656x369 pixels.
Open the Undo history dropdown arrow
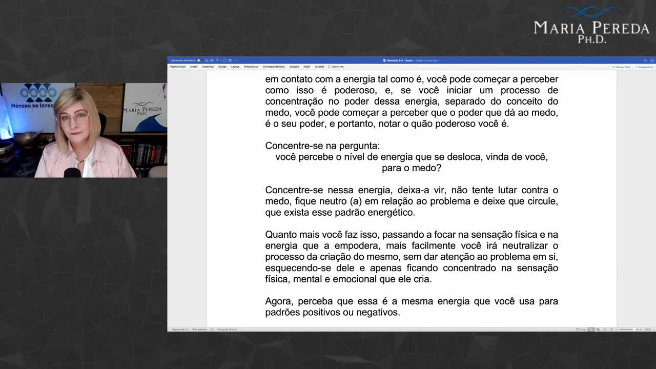tap(220, 60)
